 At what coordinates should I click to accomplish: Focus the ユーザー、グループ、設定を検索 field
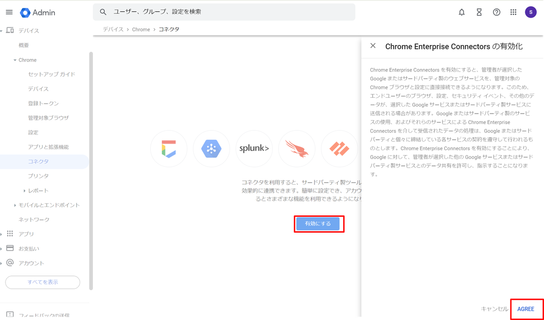pos(224,12)
